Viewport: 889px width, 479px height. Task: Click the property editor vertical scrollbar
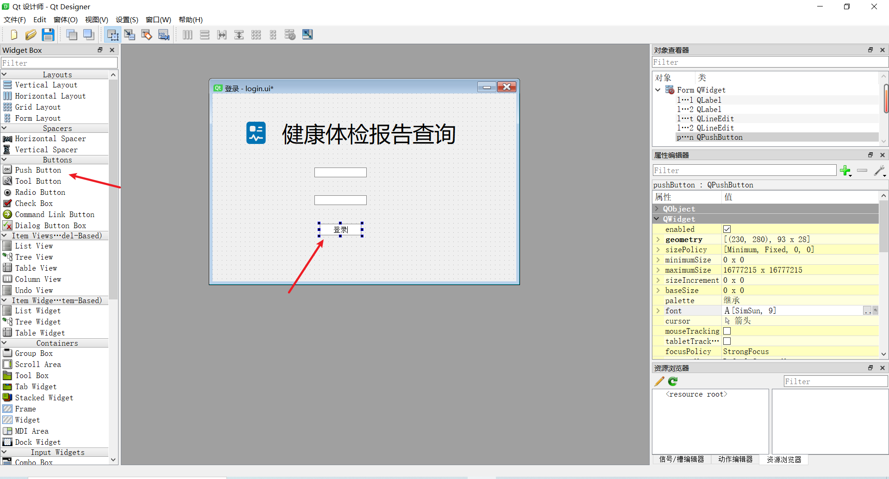point(883,227)
